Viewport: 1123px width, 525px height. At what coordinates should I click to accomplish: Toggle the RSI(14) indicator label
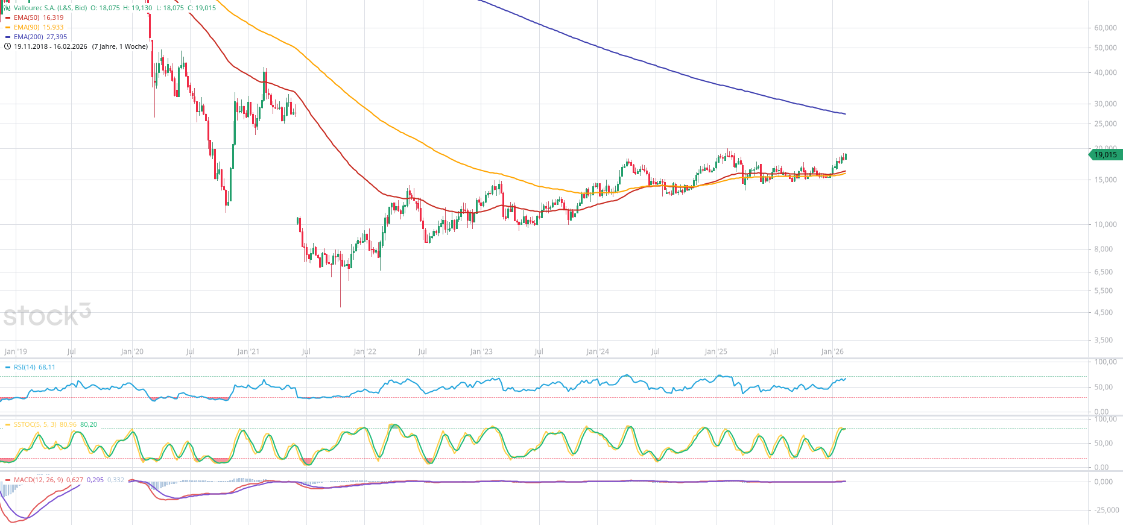(x=25, y=367)
